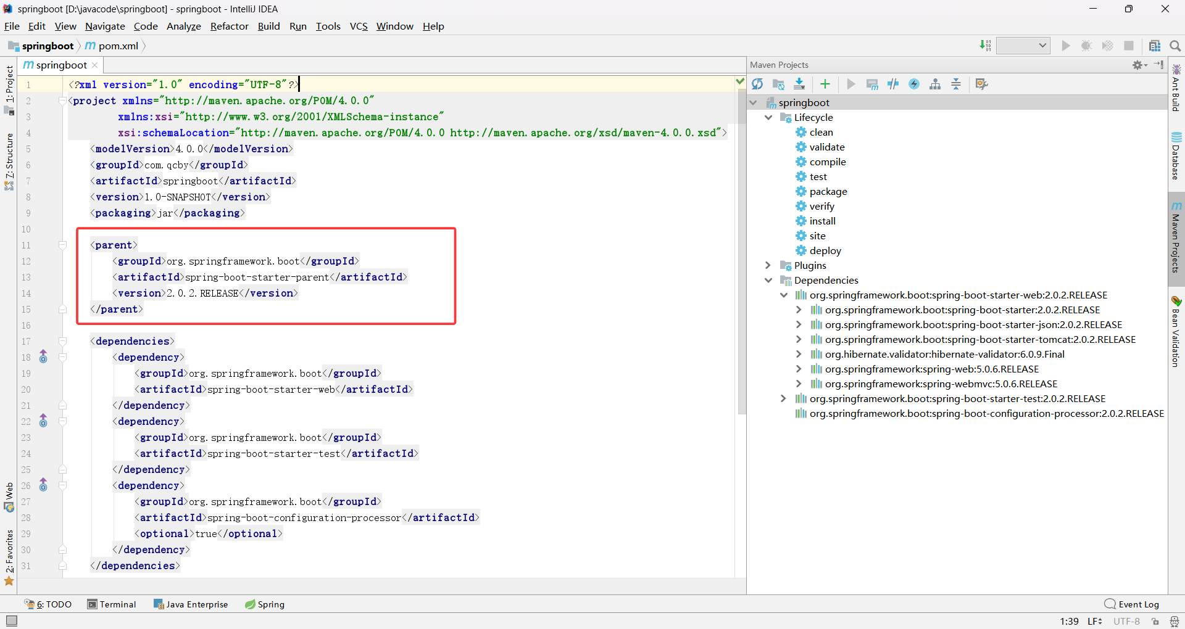Select the install lifecycle goal
This screenshot has width=1185, height=629.
815,221
